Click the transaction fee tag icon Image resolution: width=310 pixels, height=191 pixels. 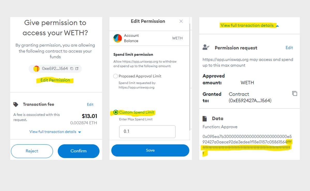tap(16, 104)
